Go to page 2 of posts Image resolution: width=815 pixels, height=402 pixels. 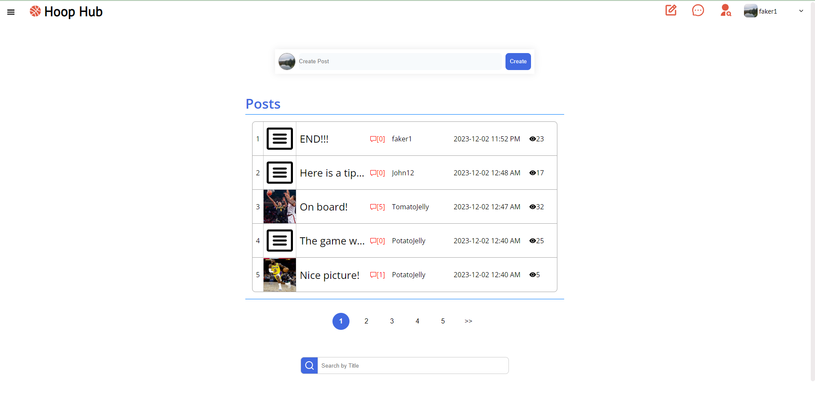(x=366, y=321)
